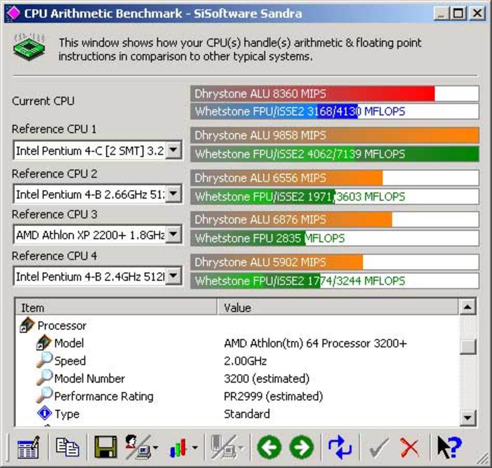Open the Reference CPU 1 dropdown arrow
492x468 pixels.
173,150
